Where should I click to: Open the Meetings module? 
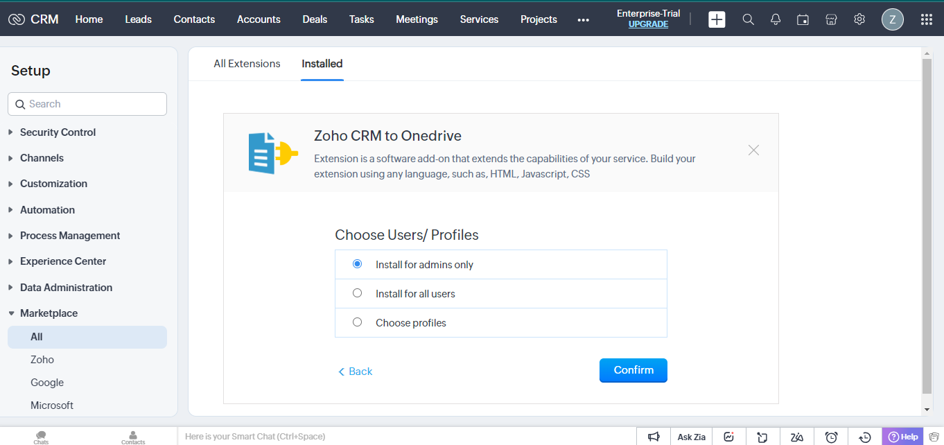(x=417, y=19)
